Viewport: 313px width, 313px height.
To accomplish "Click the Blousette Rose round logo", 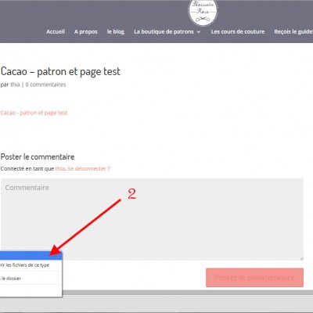I will click(203, 12).
